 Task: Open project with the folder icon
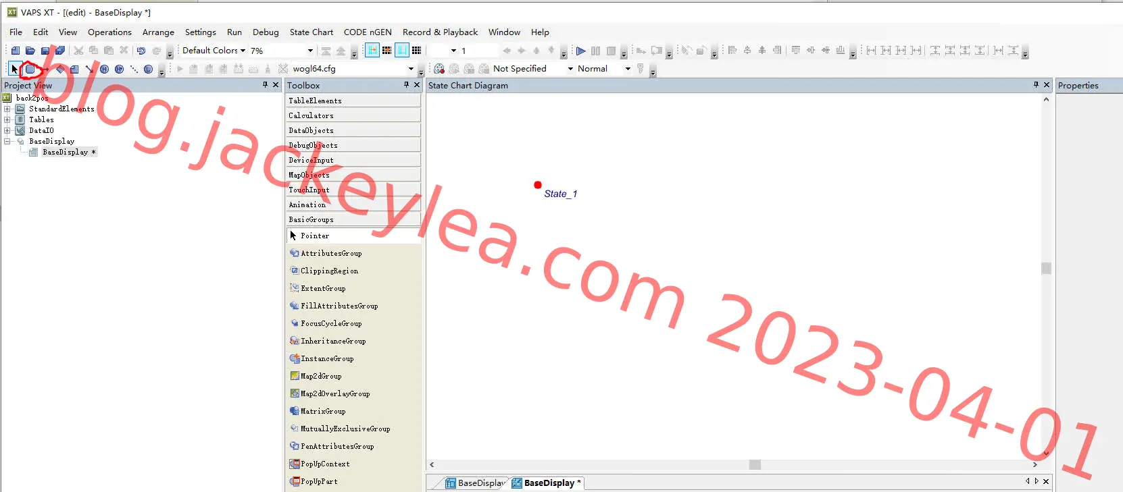coord(30,51)
